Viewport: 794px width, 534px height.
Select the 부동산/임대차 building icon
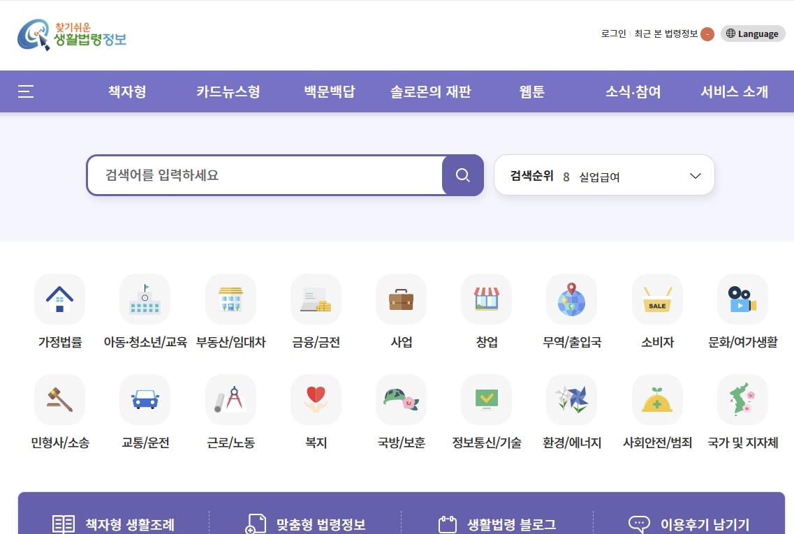coord(230,299)
